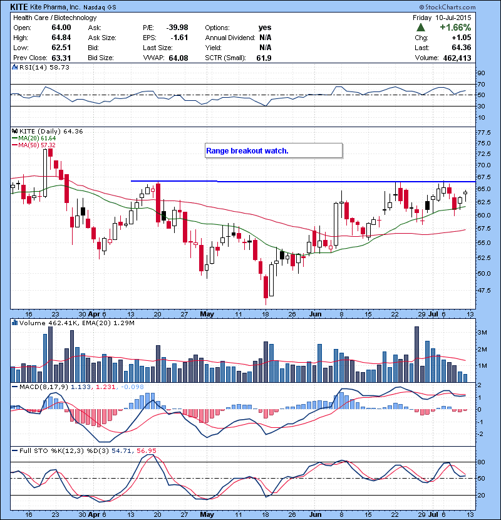The height and width of the screenshot is (520, 501).
Task: Click the MACD histogram value -0.098
Action: coord(132,387)
